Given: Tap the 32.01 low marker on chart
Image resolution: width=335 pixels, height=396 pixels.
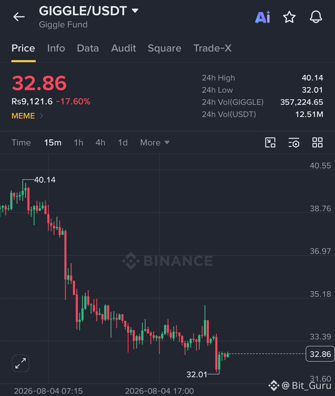Looking at the screenshot, I should pos(197,374).
